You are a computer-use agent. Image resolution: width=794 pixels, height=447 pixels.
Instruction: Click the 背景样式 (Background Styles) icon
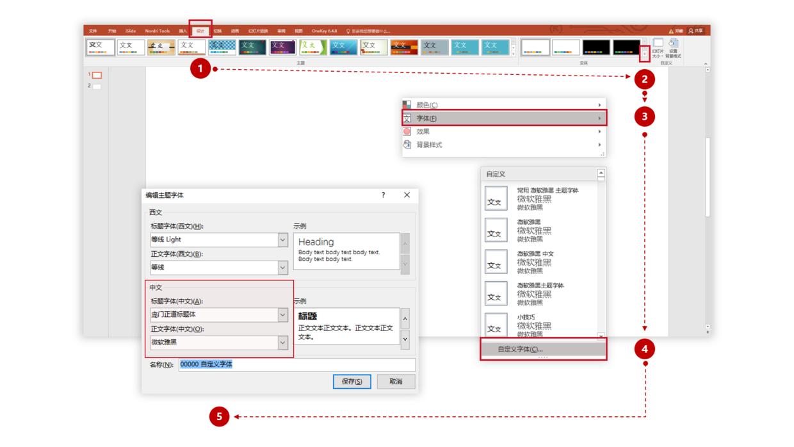(407, 143)
